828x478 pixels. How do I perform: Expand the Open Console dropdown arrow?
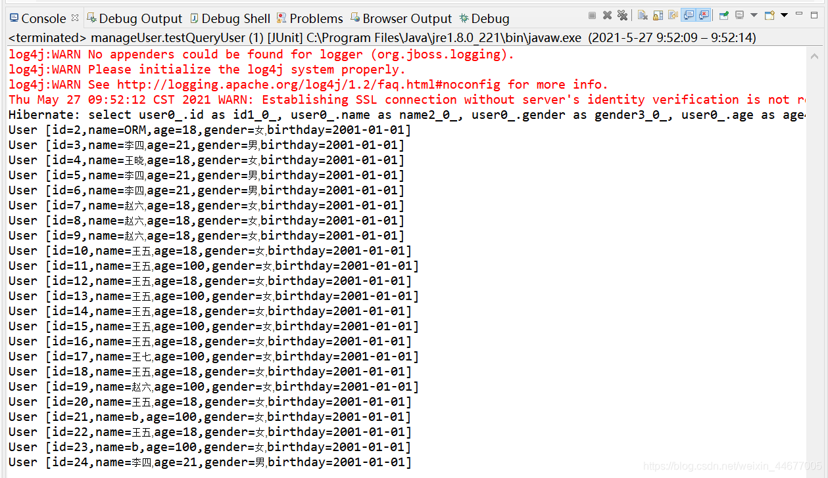click(784, 15)
